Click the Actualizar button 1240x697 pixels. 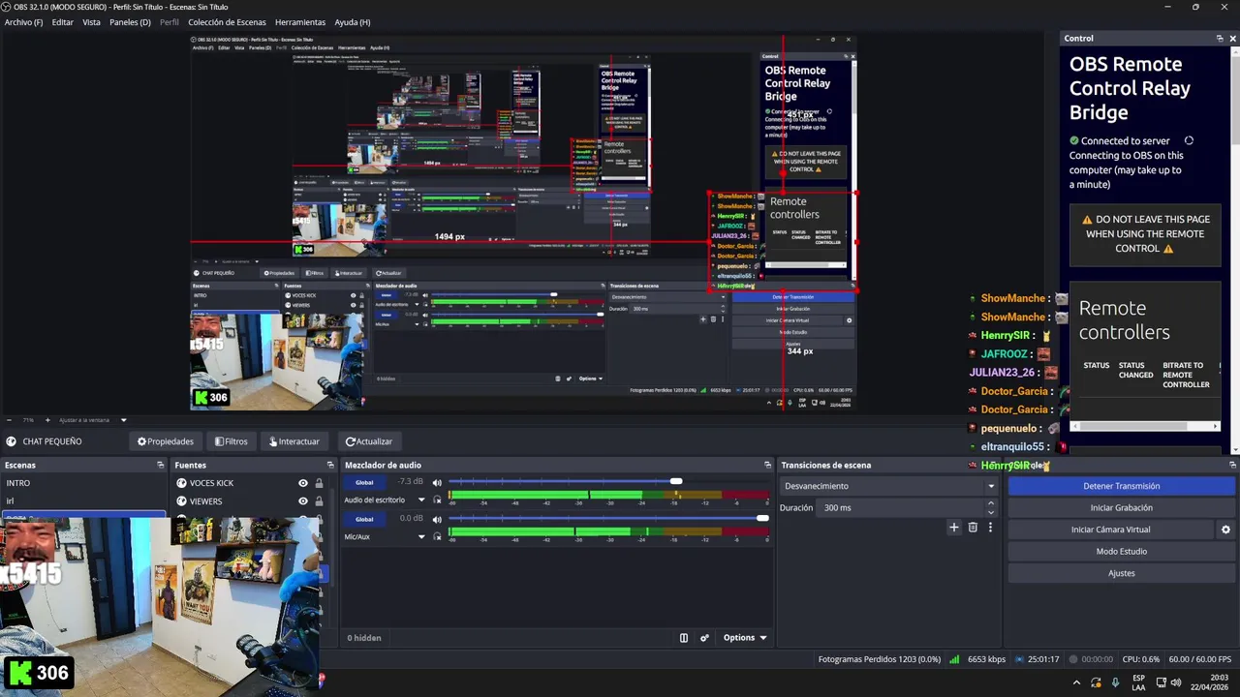point(369,441)
